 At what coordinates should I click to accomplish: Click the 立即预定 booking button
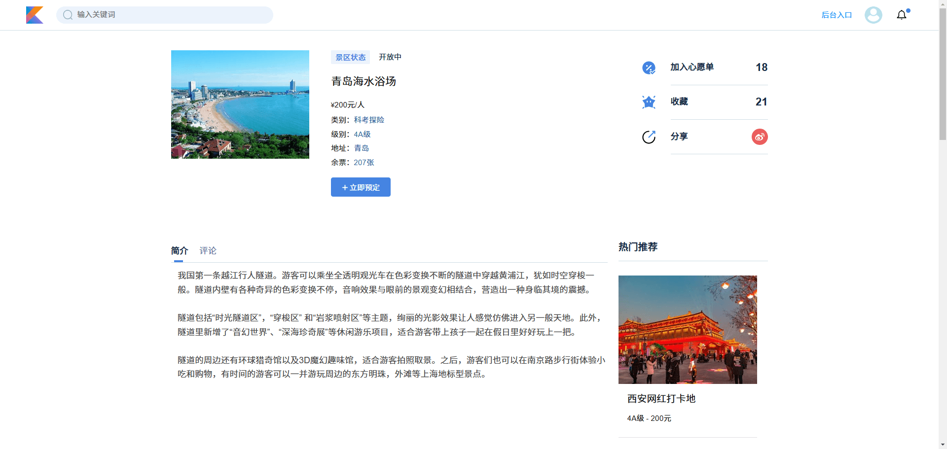[361, 187]
